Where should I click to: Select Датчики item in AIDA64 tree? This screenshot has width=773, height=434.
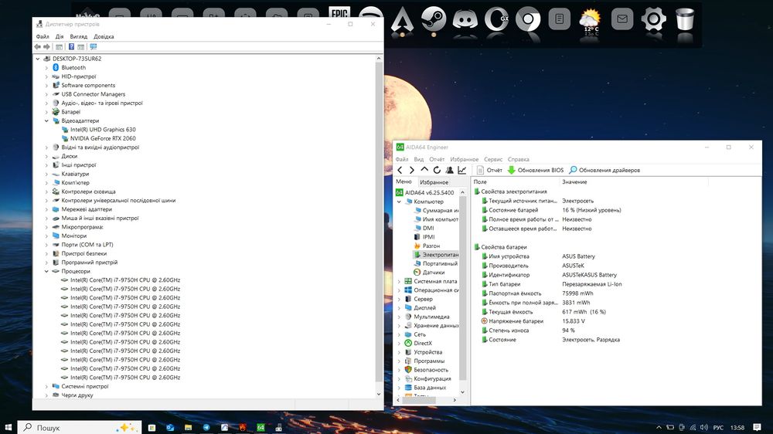click(433, 273)
